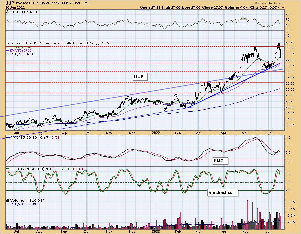Click the fund name Invesco DB US Dollar Index Bullish Fund in the header
The width and height of the screenshot is (301, 234).
48,3
